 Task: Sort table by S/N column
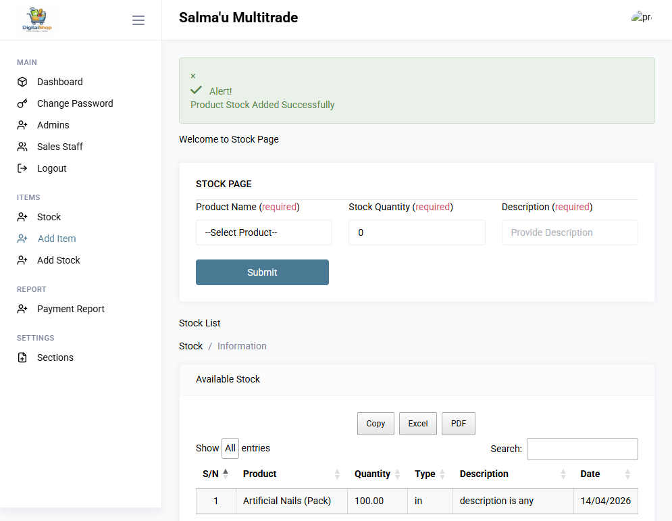pos(216,474)
